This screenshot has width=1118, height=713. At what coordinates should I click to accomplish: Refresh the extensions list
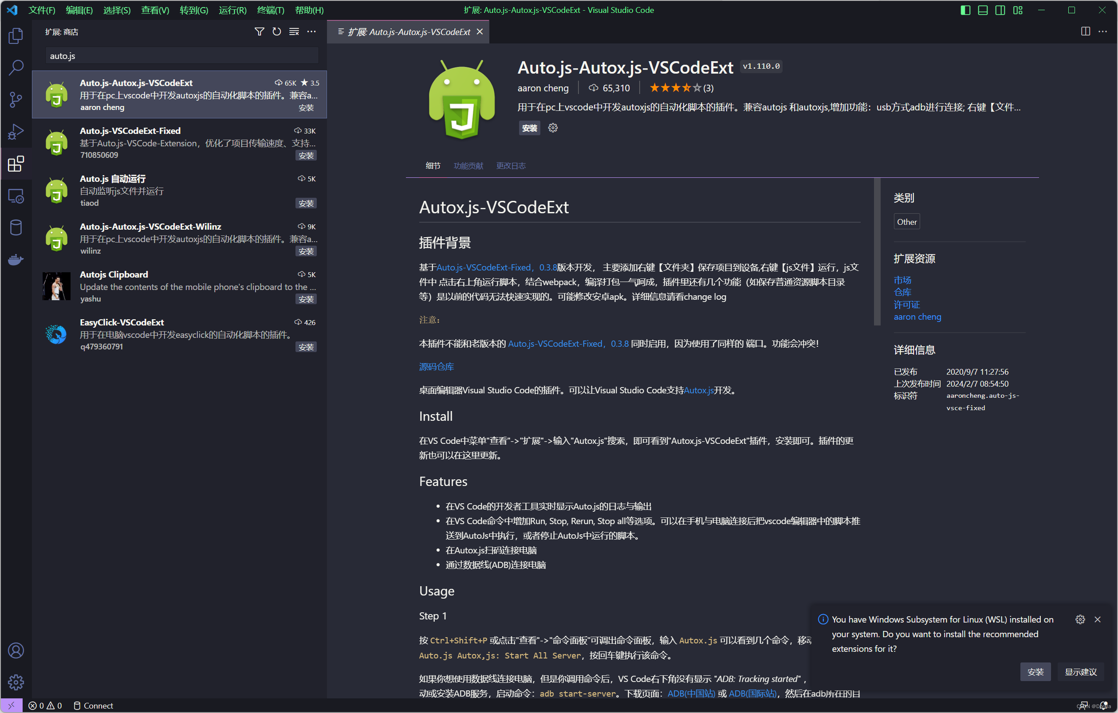pos(277,31)
